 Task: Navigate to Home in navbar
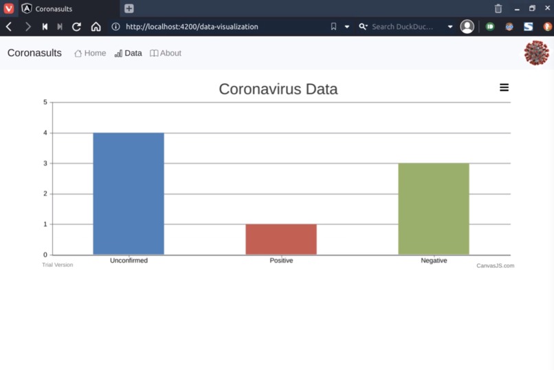pos(90,54)
